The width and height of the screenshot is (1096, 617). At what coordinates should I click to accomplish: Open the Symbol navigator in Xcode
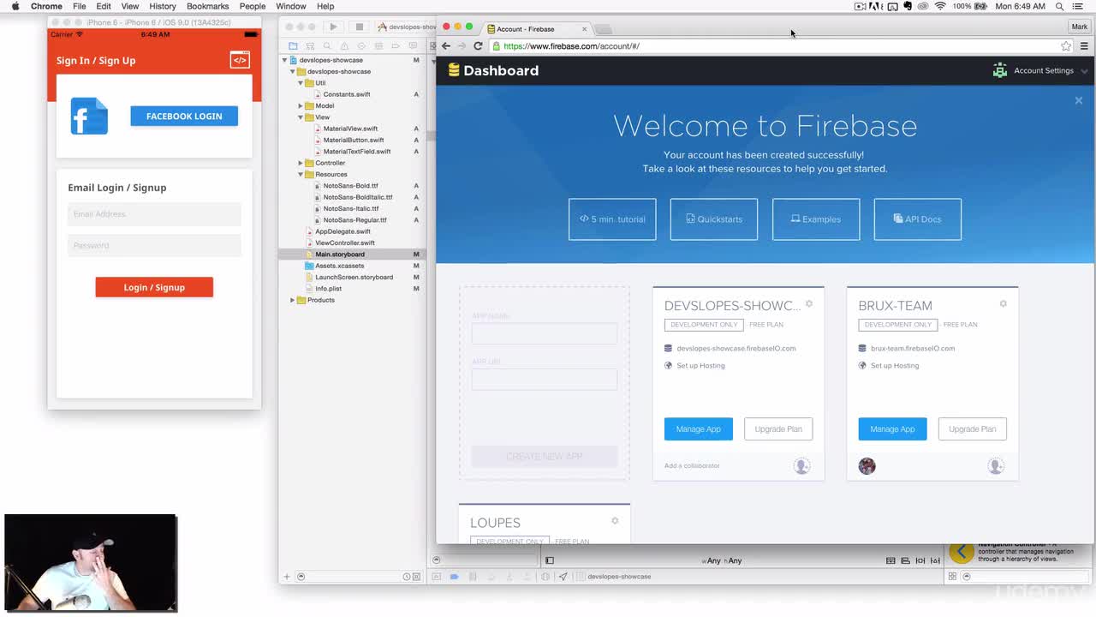[310, 45]
